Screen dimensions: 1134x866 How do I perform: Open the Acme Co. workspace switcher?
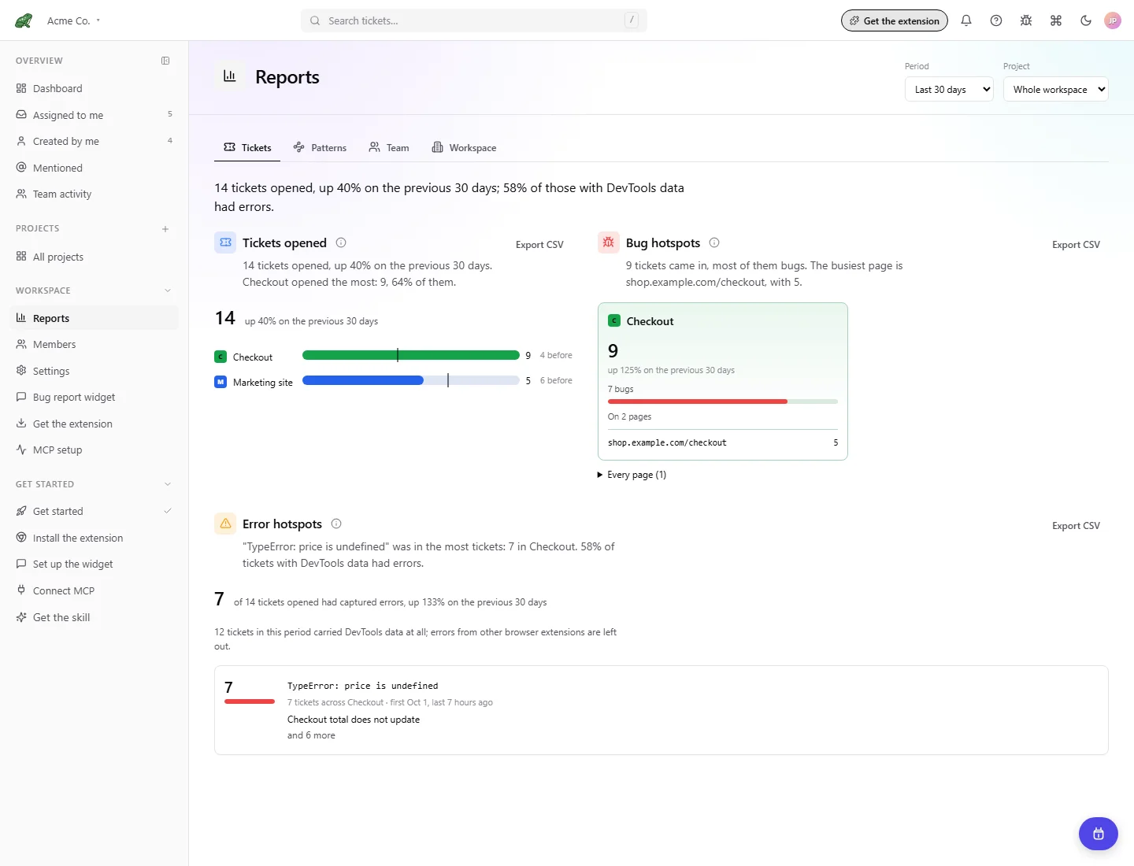coord(73,20)
